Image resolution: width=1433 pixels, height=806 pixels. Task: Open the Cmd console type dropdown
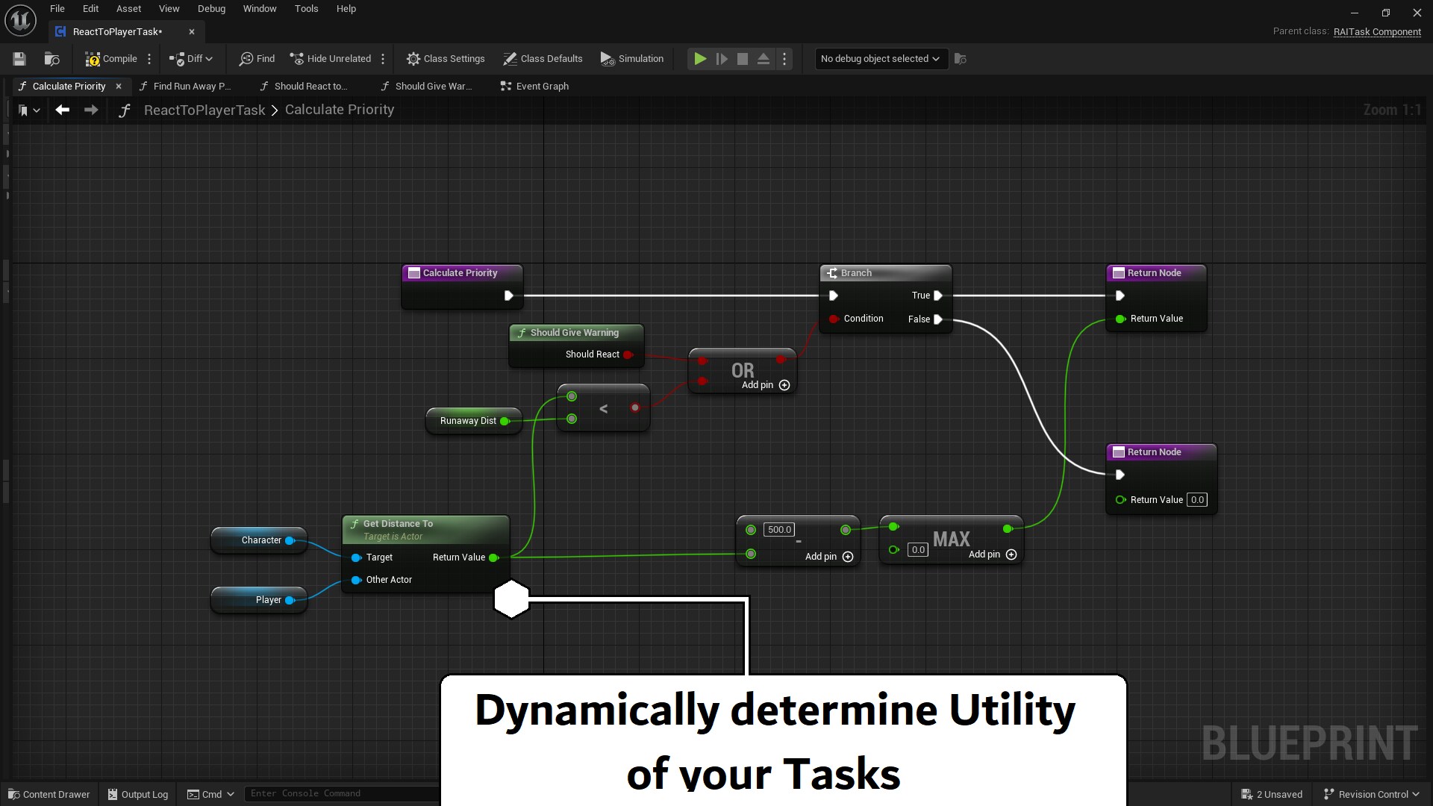click(230, 794)
